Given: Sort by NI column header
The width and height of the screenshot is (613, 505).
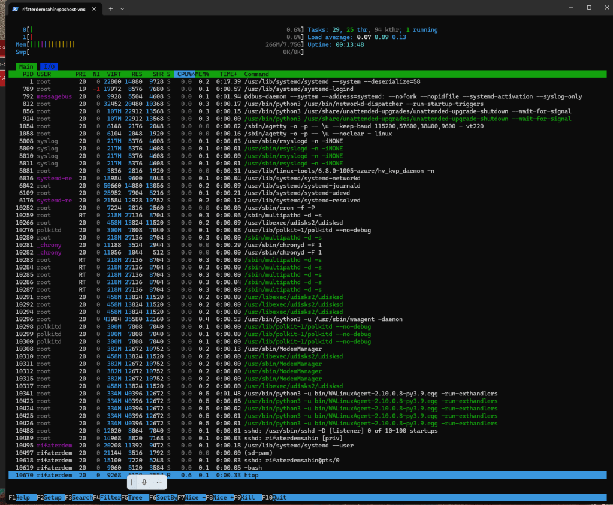Looking at the screenshot, I should [x=96, y=74].
